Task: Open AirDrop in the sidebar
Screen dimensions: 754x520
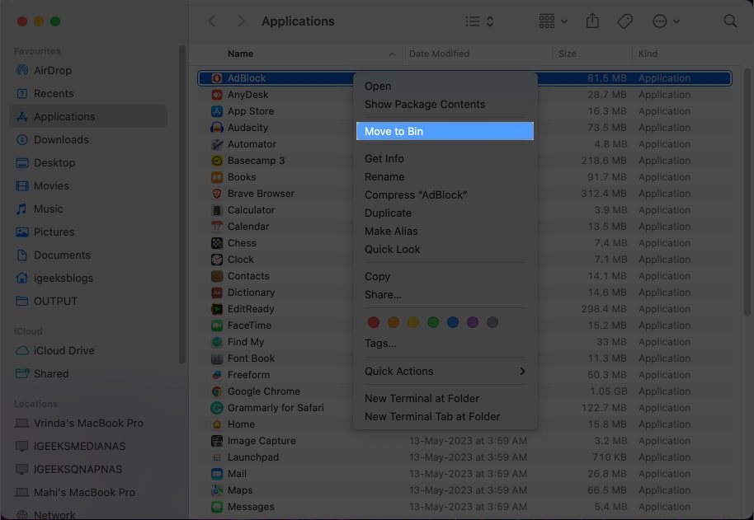Action: (x=88, y=71)
